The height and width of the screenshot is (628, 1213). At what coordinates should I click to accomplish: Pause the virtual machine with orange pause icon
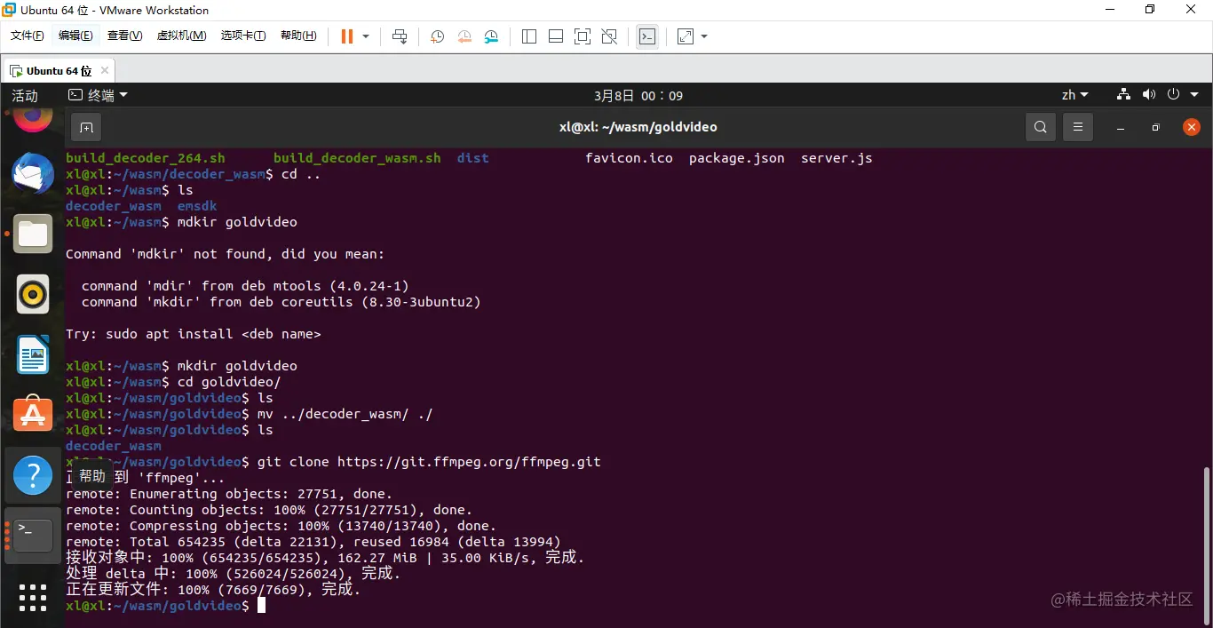tap(346, 36)
